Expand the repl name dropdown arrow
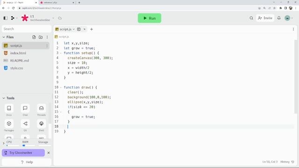 click(53, 18)
